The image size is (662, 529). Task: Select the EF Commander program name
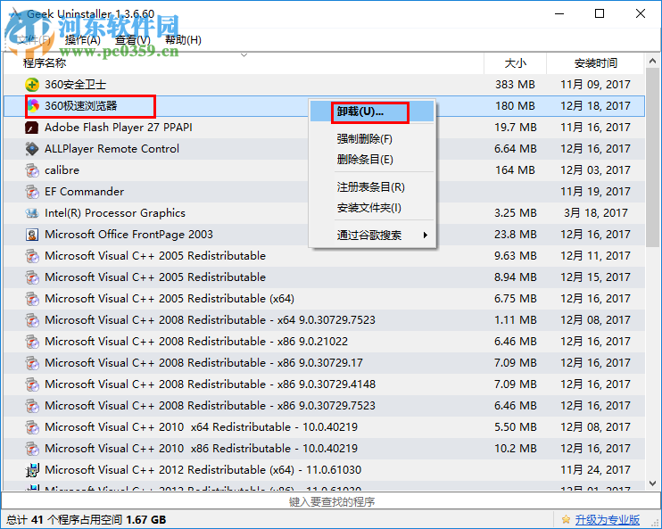point(85,192)
